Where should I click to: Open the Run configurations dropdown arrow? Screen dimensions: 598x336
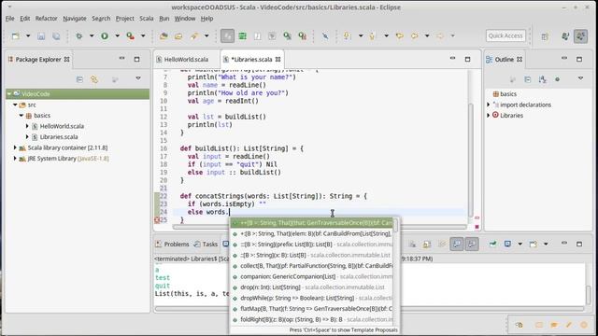coord(117,36)
